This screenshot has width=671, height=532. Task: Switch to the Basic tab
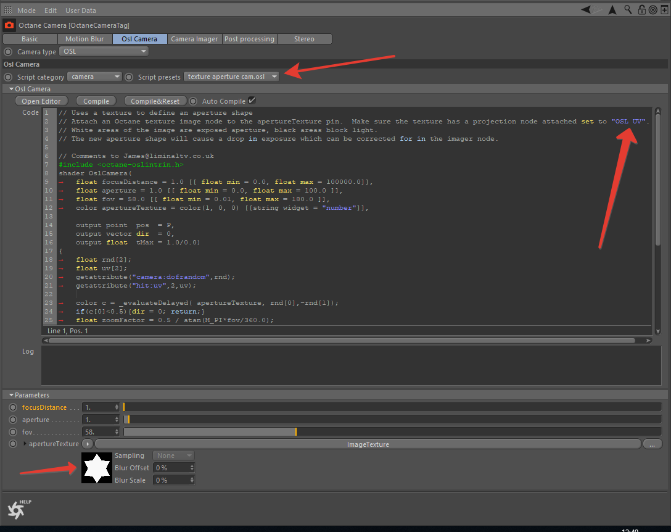(30, 39)
